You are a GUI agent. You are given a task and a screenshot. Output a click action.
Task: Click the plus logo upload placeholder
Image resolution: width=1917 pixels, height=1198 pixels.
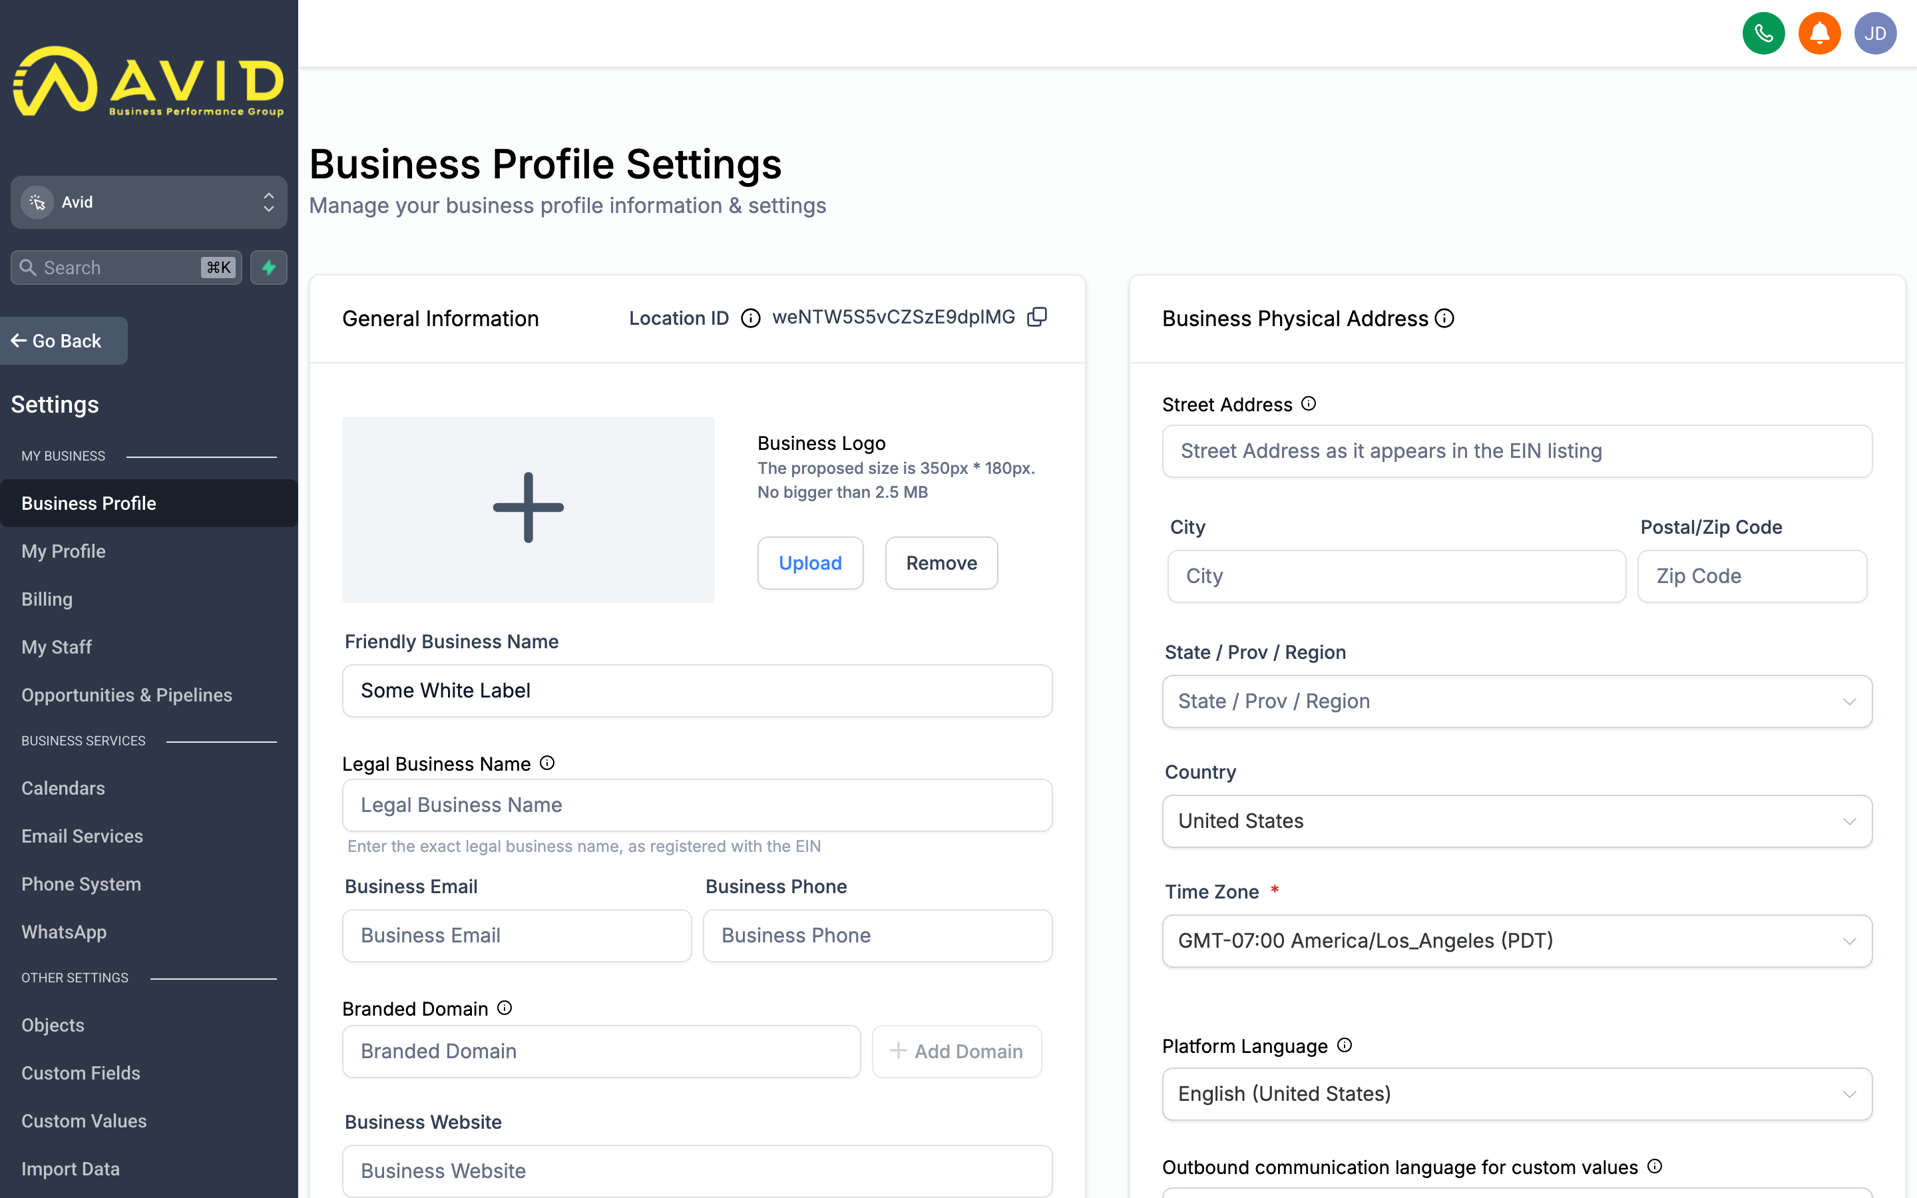[529, 508]
